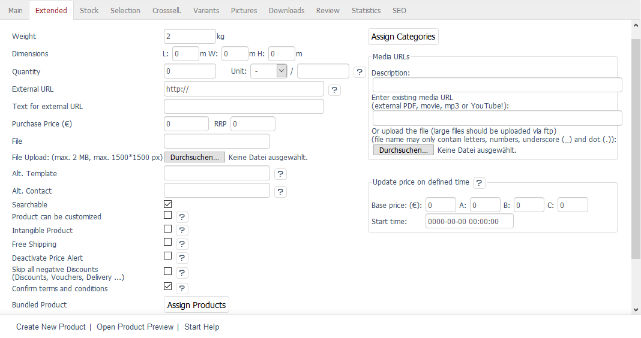The height and width of the screenshot is (338, 641).
Task: Open help for Intangible Product
Action: [182, 231]
